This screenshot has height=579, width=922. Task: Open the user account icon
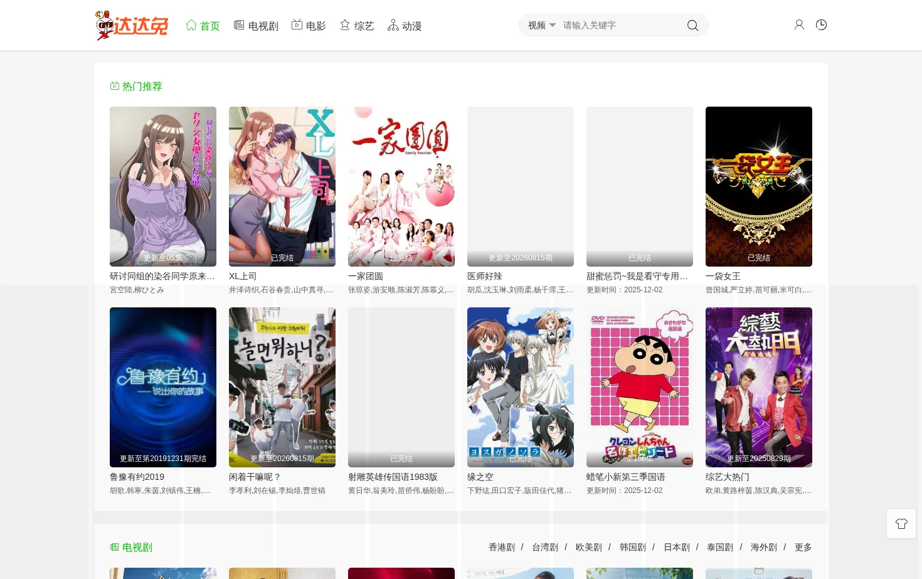pos(799,25)
